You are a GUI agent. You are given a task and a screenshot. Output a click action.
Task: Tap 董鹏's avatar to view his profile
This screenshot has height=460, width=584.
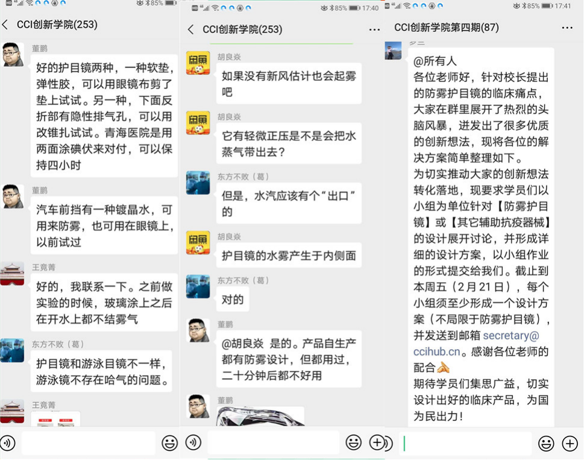tap(13, 54)
